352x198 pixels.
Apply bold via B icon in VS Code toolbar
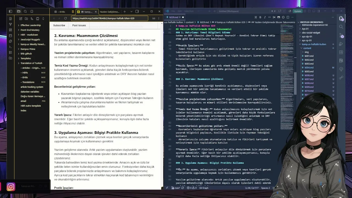(x=260, y=17)
